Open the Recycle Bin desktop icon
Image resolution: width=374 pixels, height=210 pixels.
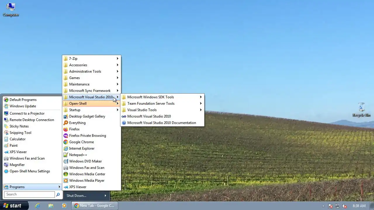(x=361, y=110)
